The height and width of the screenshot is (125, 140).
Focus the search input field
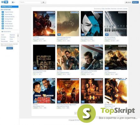point(30,2)
